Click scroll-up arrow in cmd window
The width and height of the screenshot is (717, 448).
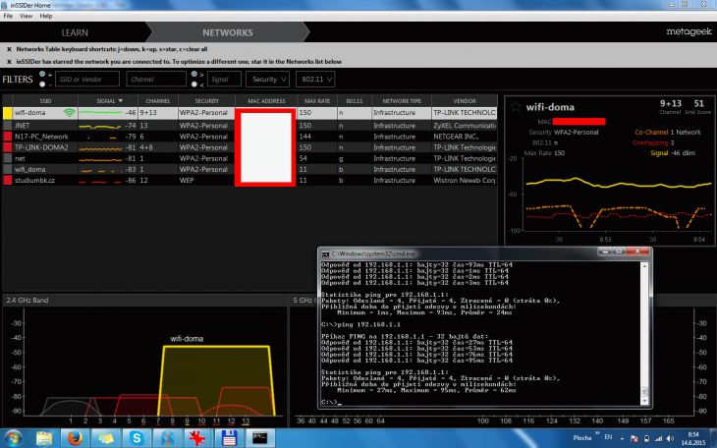point(644,266)
